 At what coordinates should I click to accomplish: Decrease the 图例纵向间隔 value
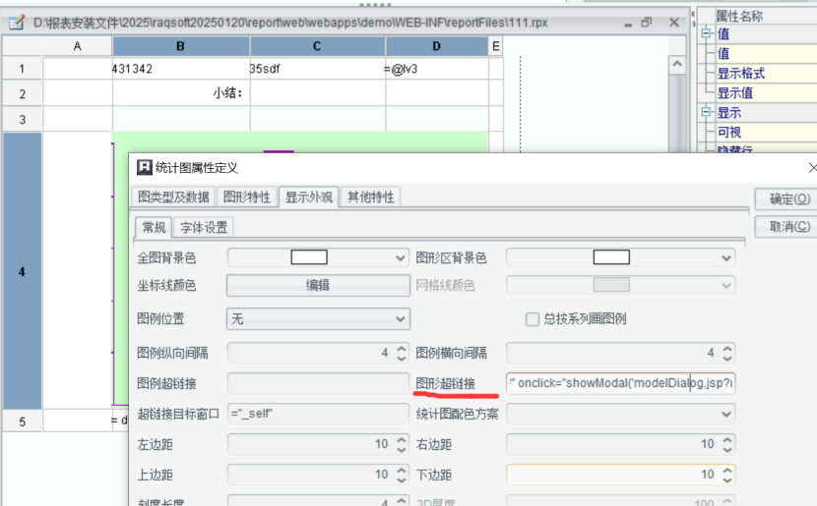coord(402,359)
